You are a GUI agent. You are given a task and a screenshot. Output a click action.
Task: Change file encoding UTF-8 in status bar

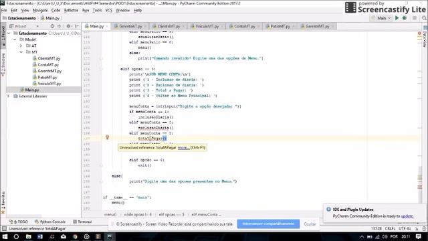click(405, 229)
